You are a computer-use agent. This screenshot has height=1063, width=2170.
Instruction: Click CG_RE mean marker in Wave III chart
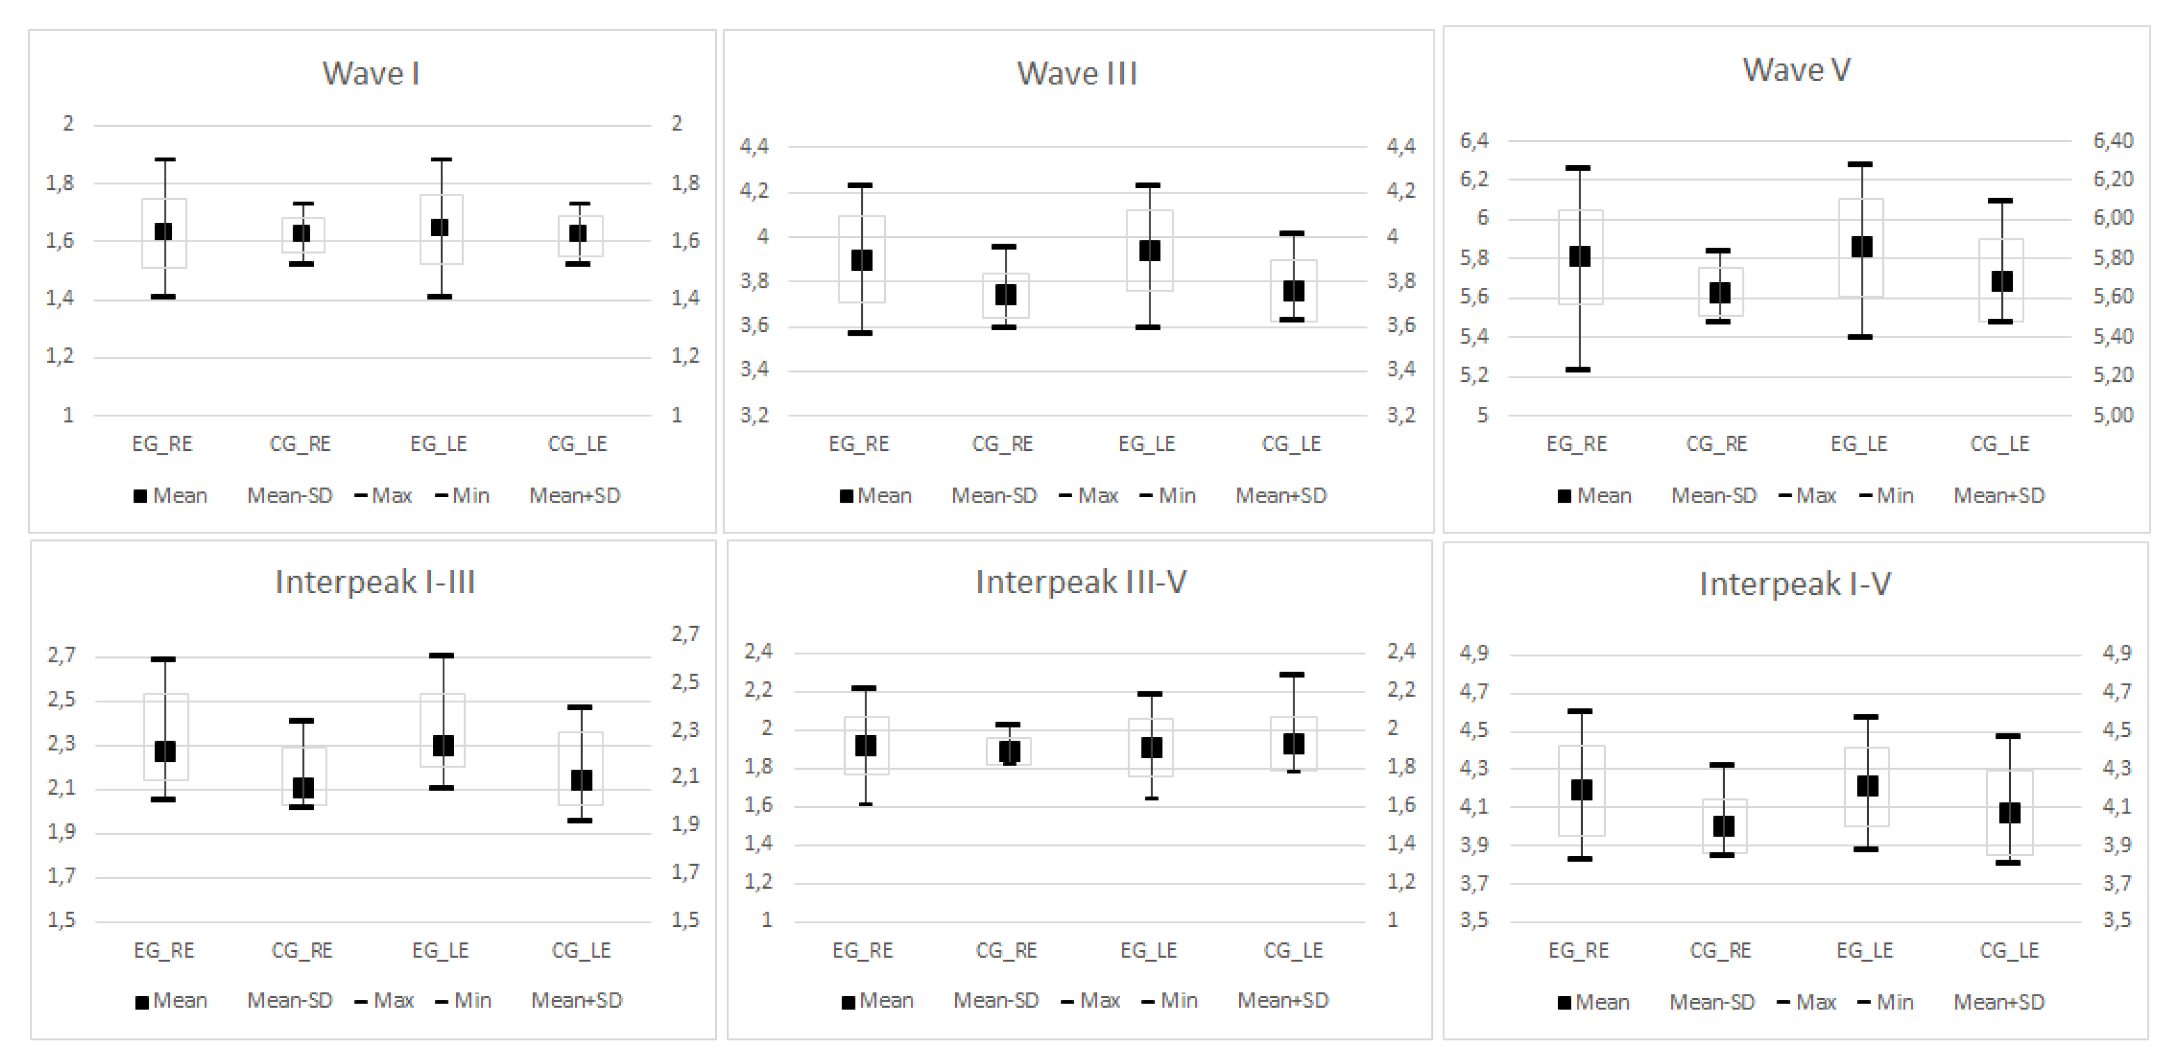pos(1006,295)
